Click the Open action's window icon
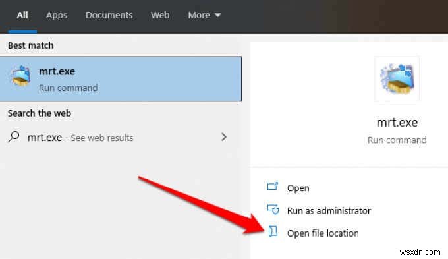Image resolution: width=448 pixels, height=259 pixels. pyautogui.click(x=273, y=186)
